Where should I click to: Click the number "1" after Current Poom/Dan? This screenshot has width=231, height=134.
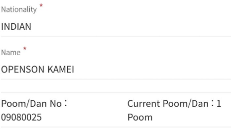coord(218,104)
